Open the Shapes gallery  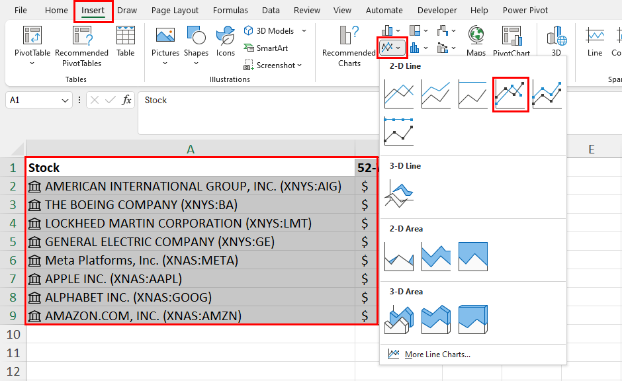point(196,46)
